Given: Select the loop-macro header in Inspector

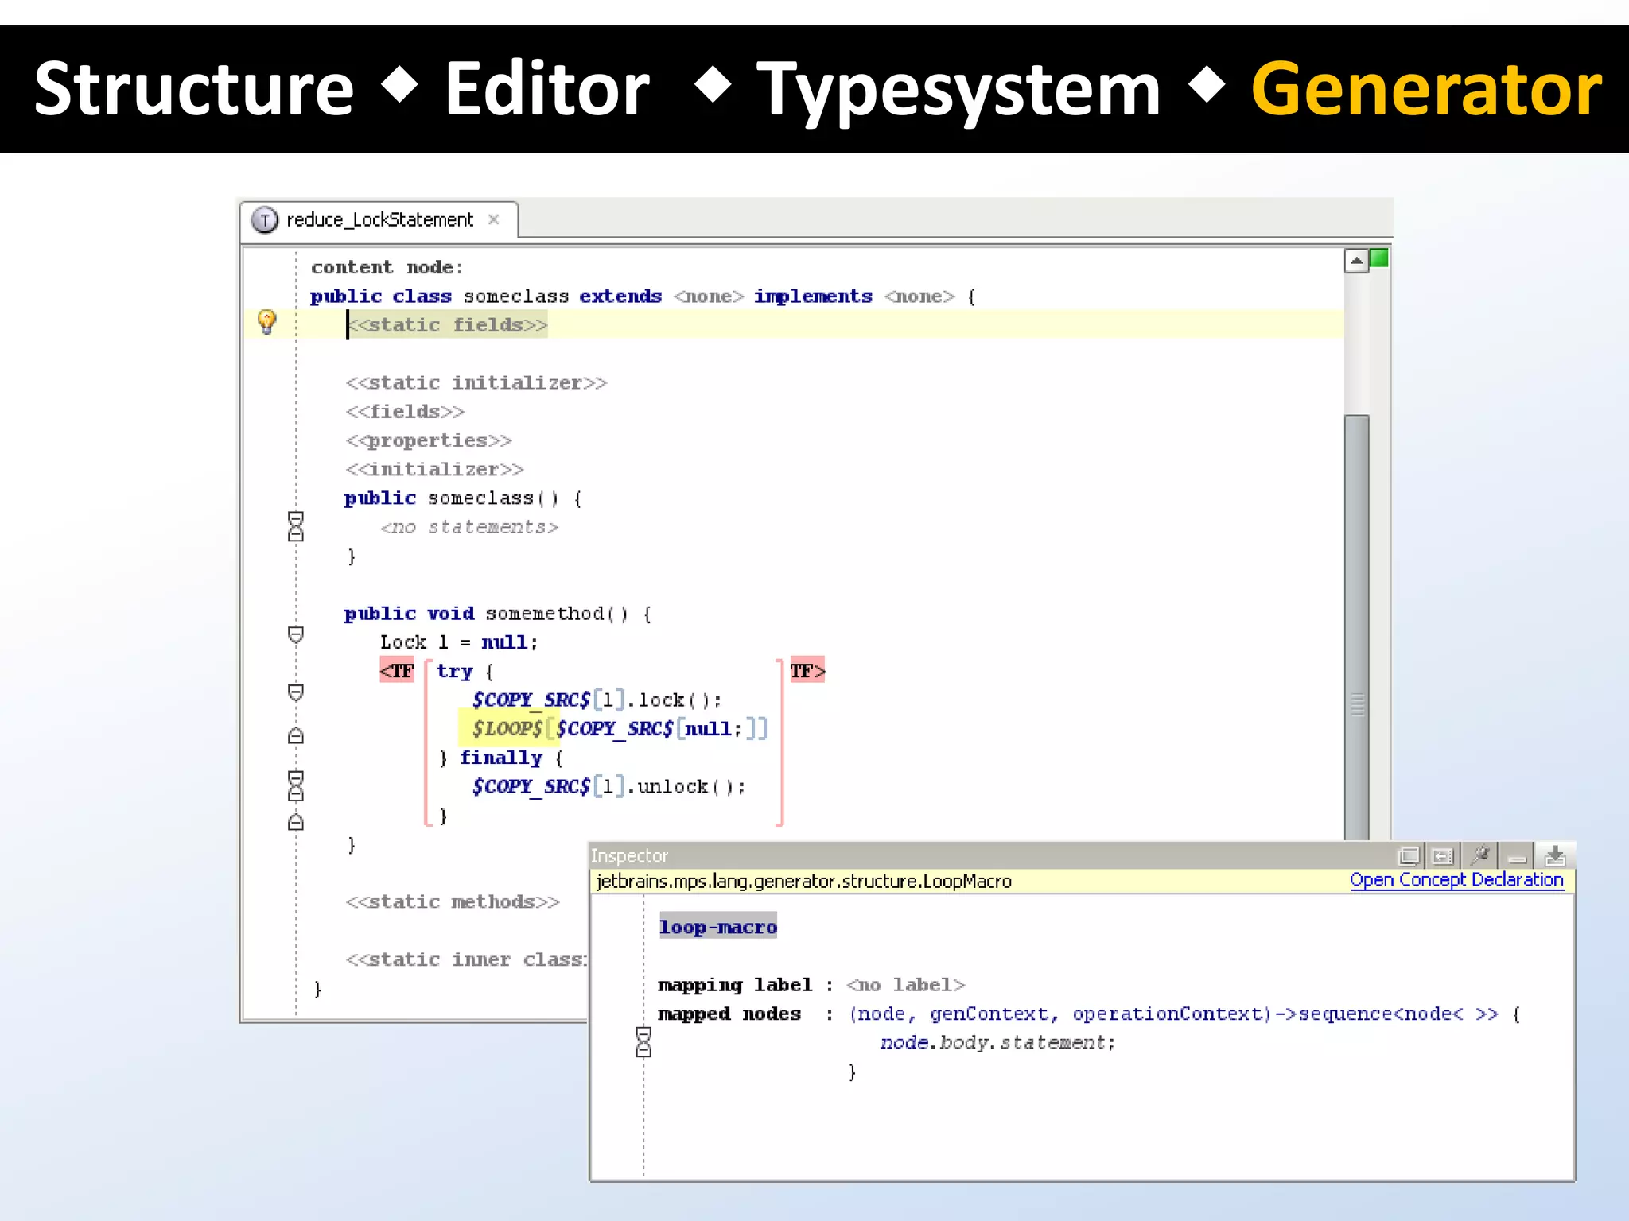Looking at the screenshot, I should coord(718,927).
